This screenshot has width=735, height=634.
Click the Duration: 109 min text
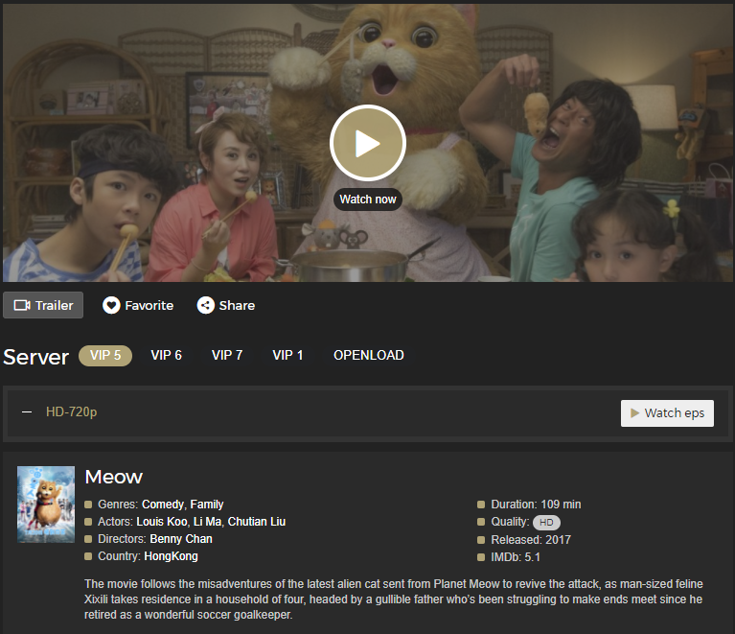536,505
